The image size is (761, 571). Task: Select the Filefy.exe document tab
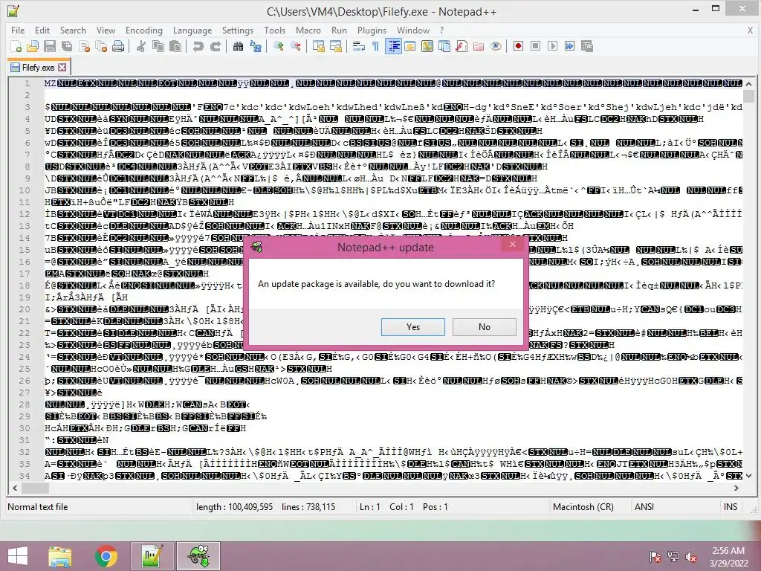click(x=39, y=67)
